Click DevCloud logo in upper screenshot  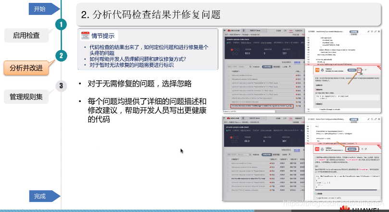click(234, 30)
